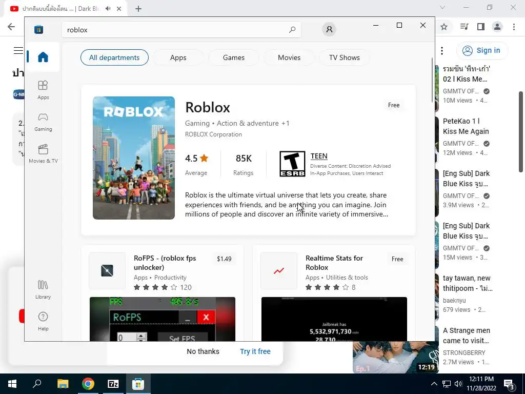Open the 12:19 mini video thumbnail
Image resolution: width=525 pixels, height=394 pixels.
click(x=396, y=357)
